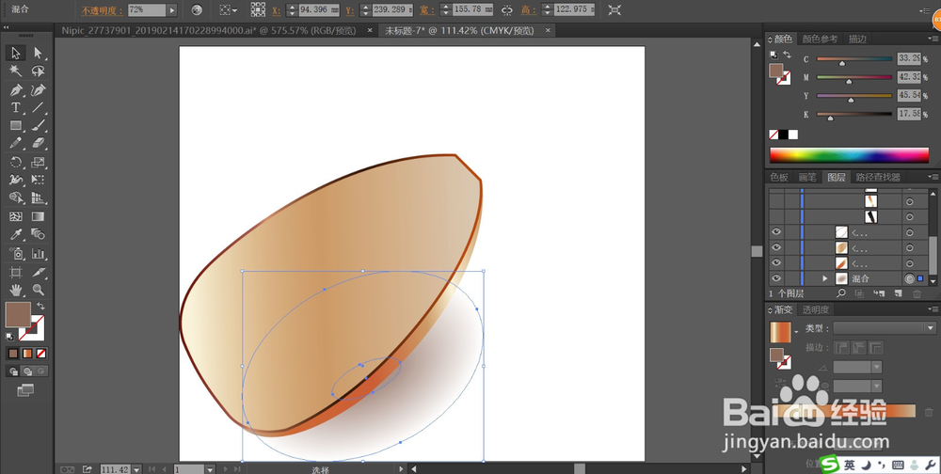This screenshot has width=941, height=474.
Task: Set fill mode to Color in the toolbox
Action: [x=13, y=354]
